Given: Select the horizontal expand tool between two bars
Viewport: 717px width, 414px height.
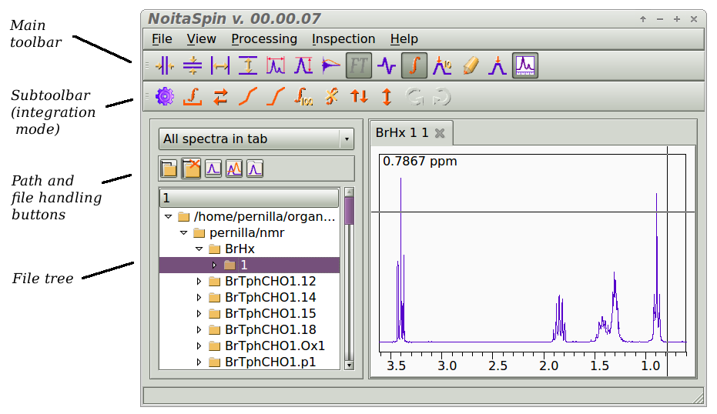Looking at the screenshot, I should point(220,66).
